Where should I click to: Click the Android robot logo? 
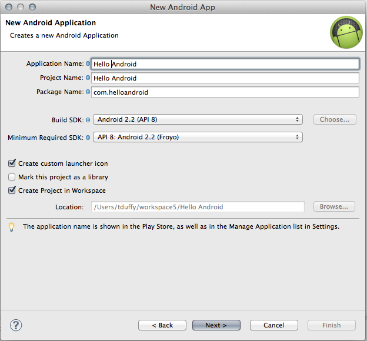pos(346,32)
